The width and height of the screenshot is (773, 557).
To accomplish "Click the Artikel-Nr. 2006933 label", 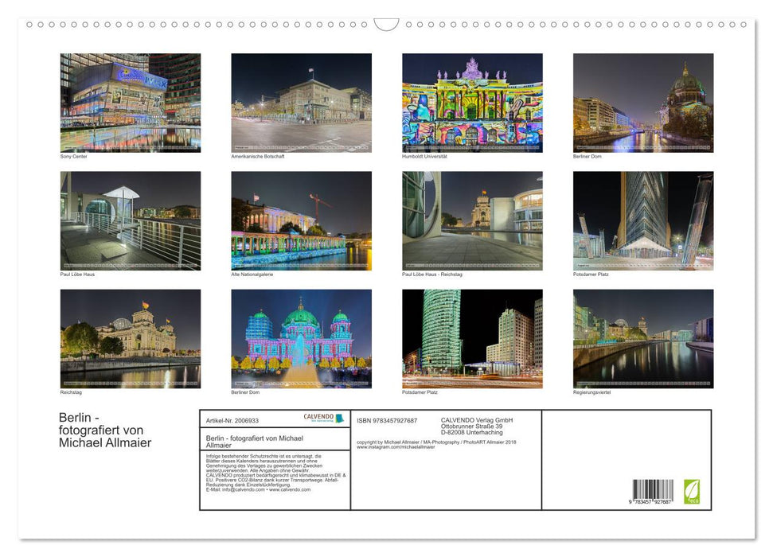I will 232,420.
